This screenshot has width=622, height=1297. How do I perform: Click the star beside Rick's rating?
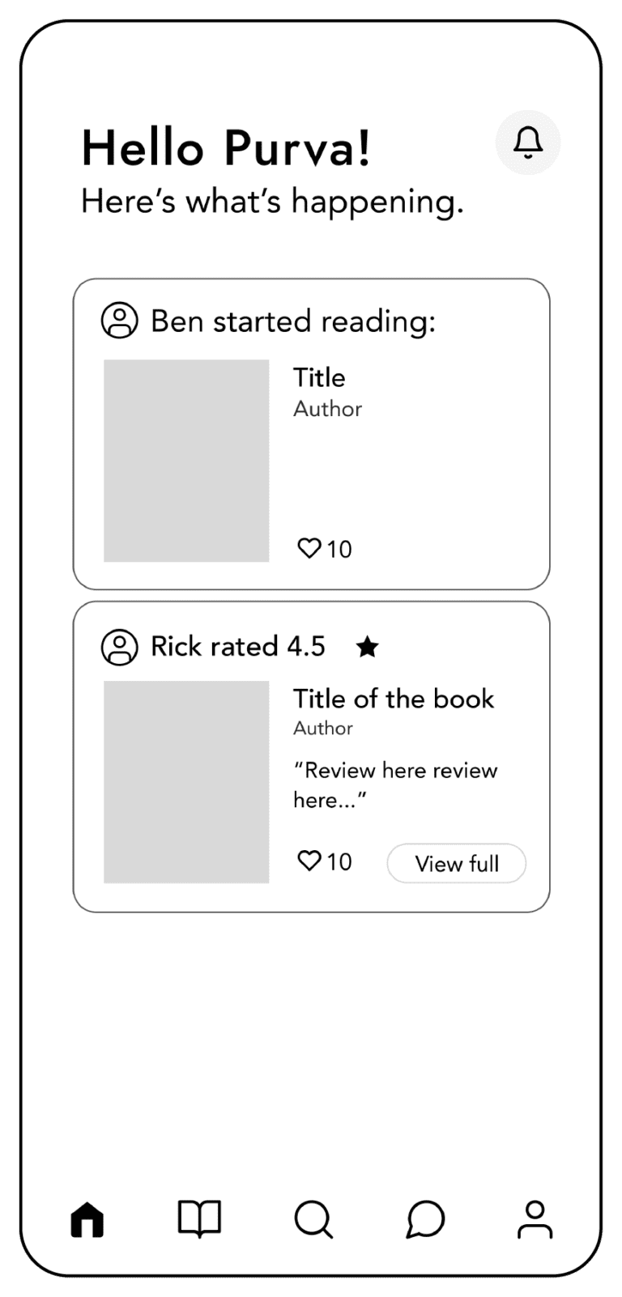tap(368, 647)
